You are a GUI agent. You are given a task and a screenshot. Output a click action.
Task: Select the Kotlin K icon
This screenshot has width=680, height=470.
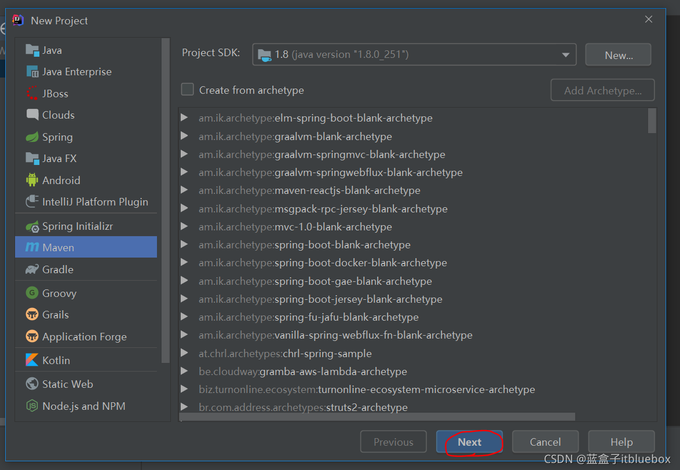point(32,360)
